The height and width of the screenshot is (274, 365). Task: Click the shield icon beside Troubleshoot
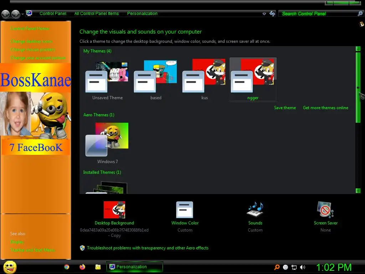[x=82, y=248]
